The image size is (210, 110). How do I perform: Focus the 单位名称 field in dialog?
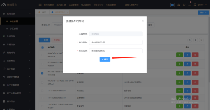click(x=116, y=42)
